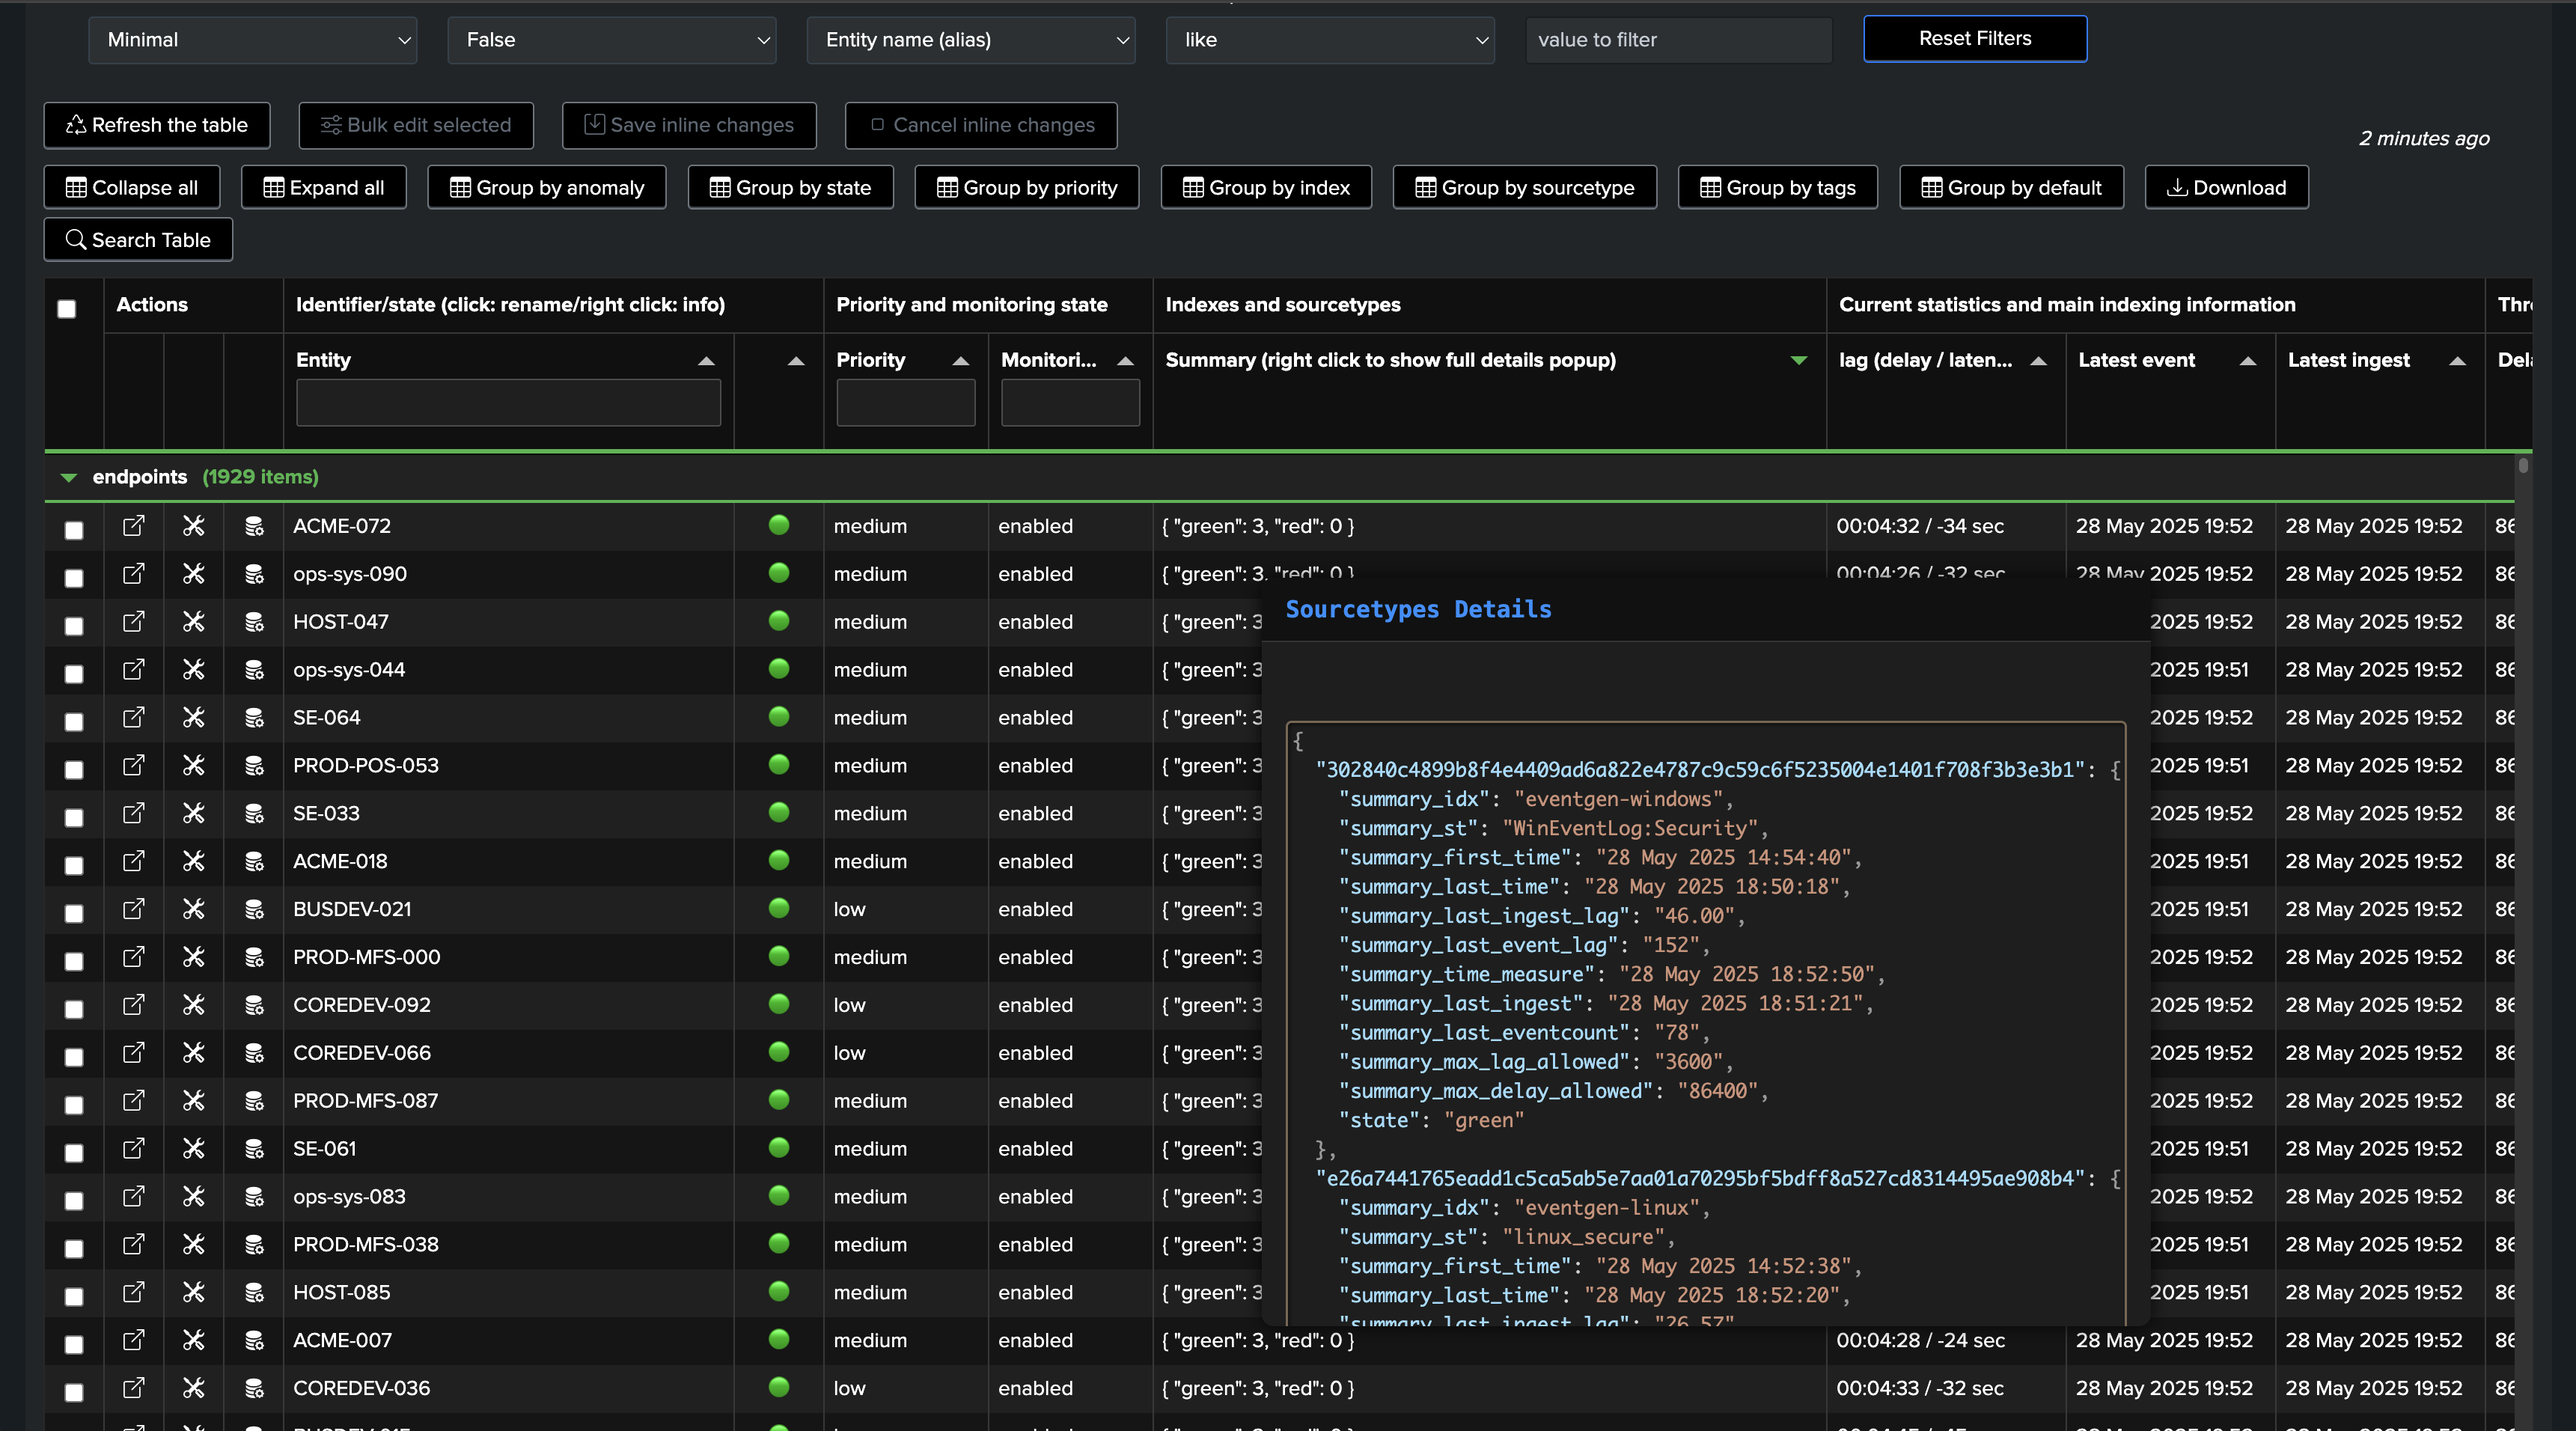The height and width of the screenshot is (1431, 2576).
Task: Click Group by sourcetype button
Action: (x=1524, y=187)
